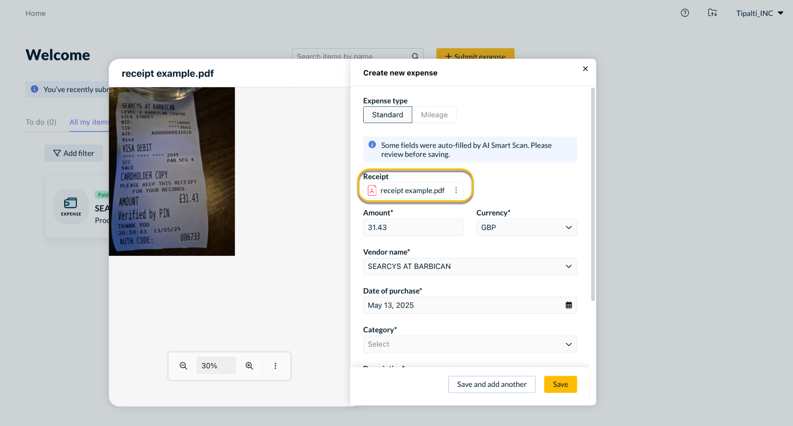Switch to the To do tab
The width and height of the screenshot is (793, 426).
pyautogui.click(x=41, y=122)
